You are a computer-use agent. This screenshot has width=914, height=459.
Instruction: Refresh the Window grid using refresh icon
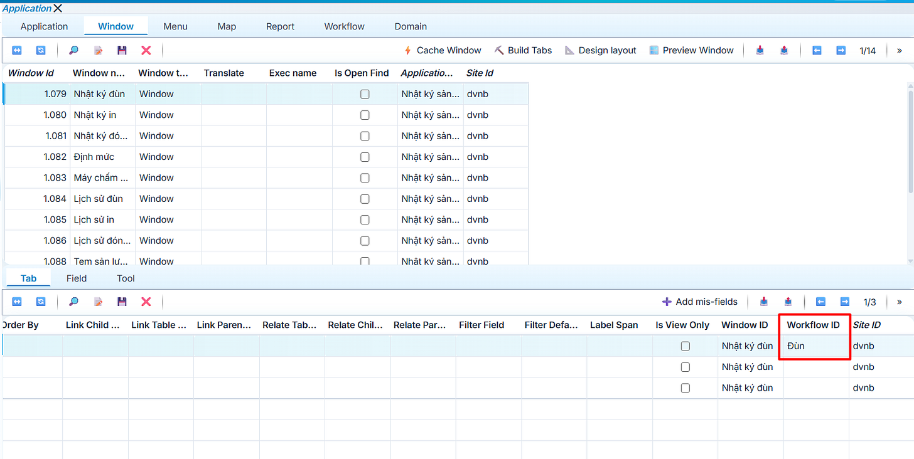click(x=41, y=50)
